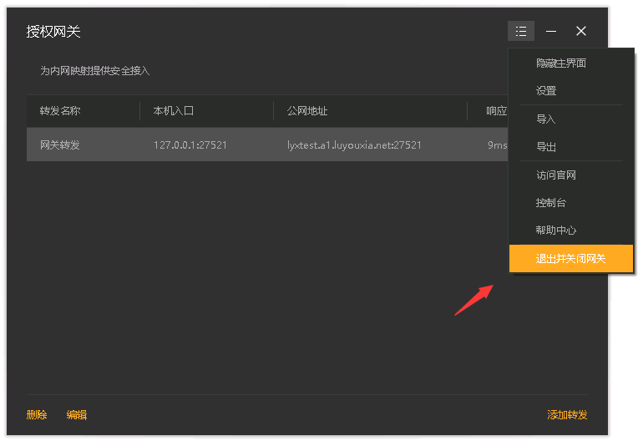Click the lyxtest.a1.luyouxia.net:27521 address cell

pyautogui.click(x=354, y=144)
